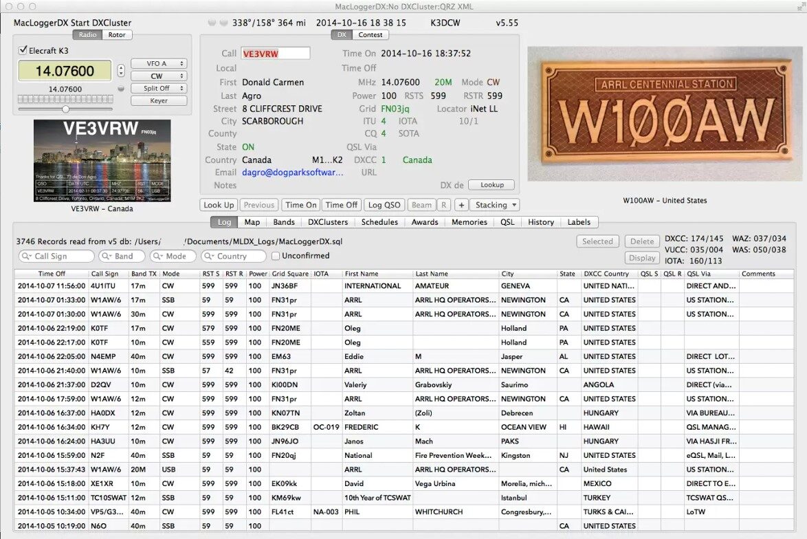Viewport: 807px width, 539px height.
Task: Click the W100AW centennial station plaque image
Action: [x=665, y=119]
